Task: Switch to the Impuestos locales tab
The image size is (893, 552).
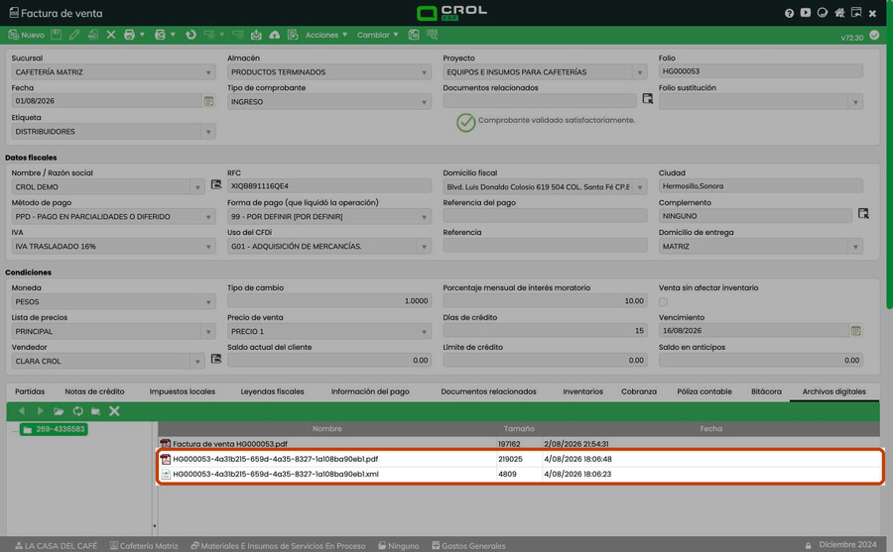Action: 183,391
